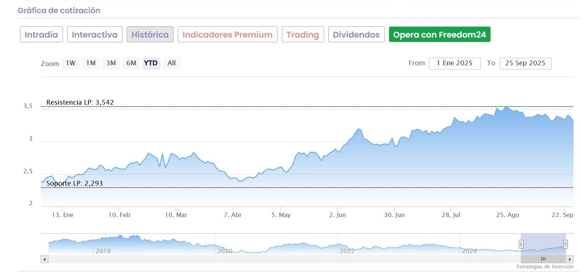Click the navigator scrollbar thumb
Image resolution: width=583 pixels, height=279 pixels.
(543, 259)
